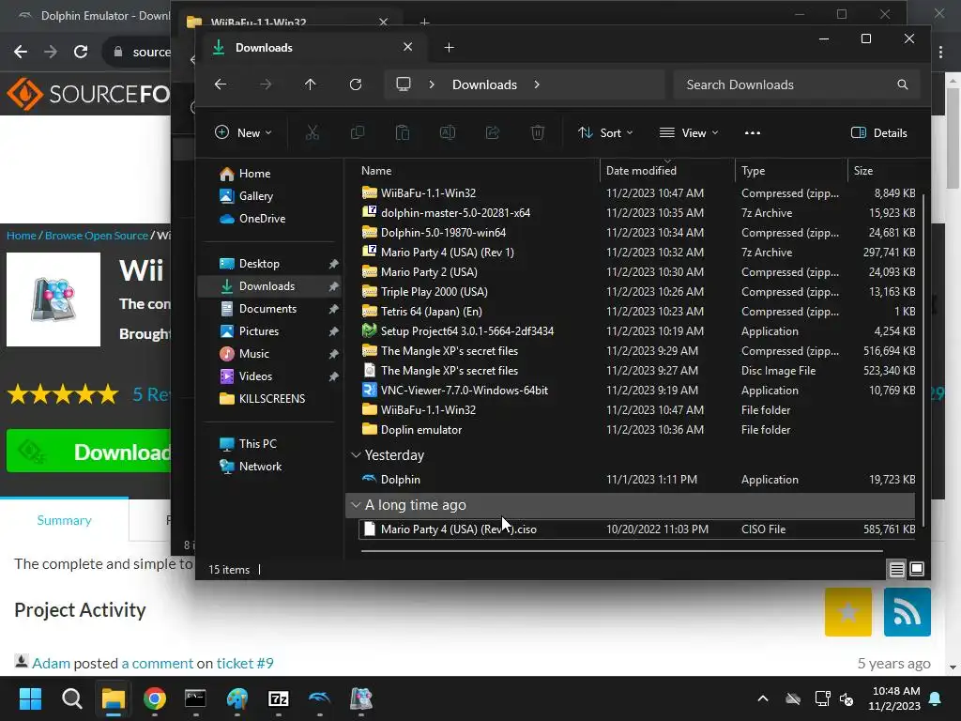The image size is (961, 721).
Task: Open Dolphin emulator from the taskbar
Action: click(319, 698)
